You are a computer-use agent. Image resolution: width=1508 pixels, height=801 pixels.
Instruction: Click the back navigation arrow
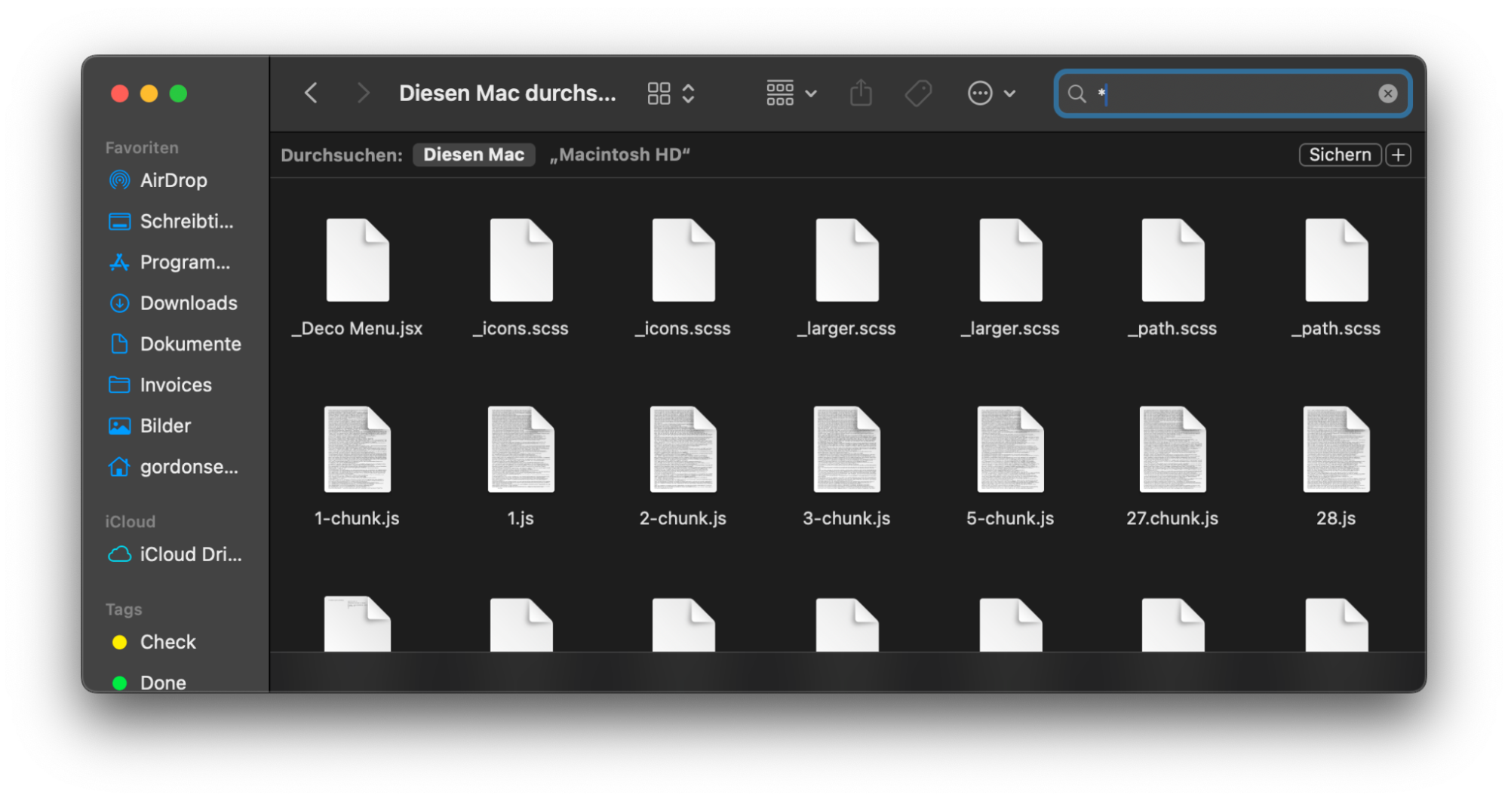(311, 94)
